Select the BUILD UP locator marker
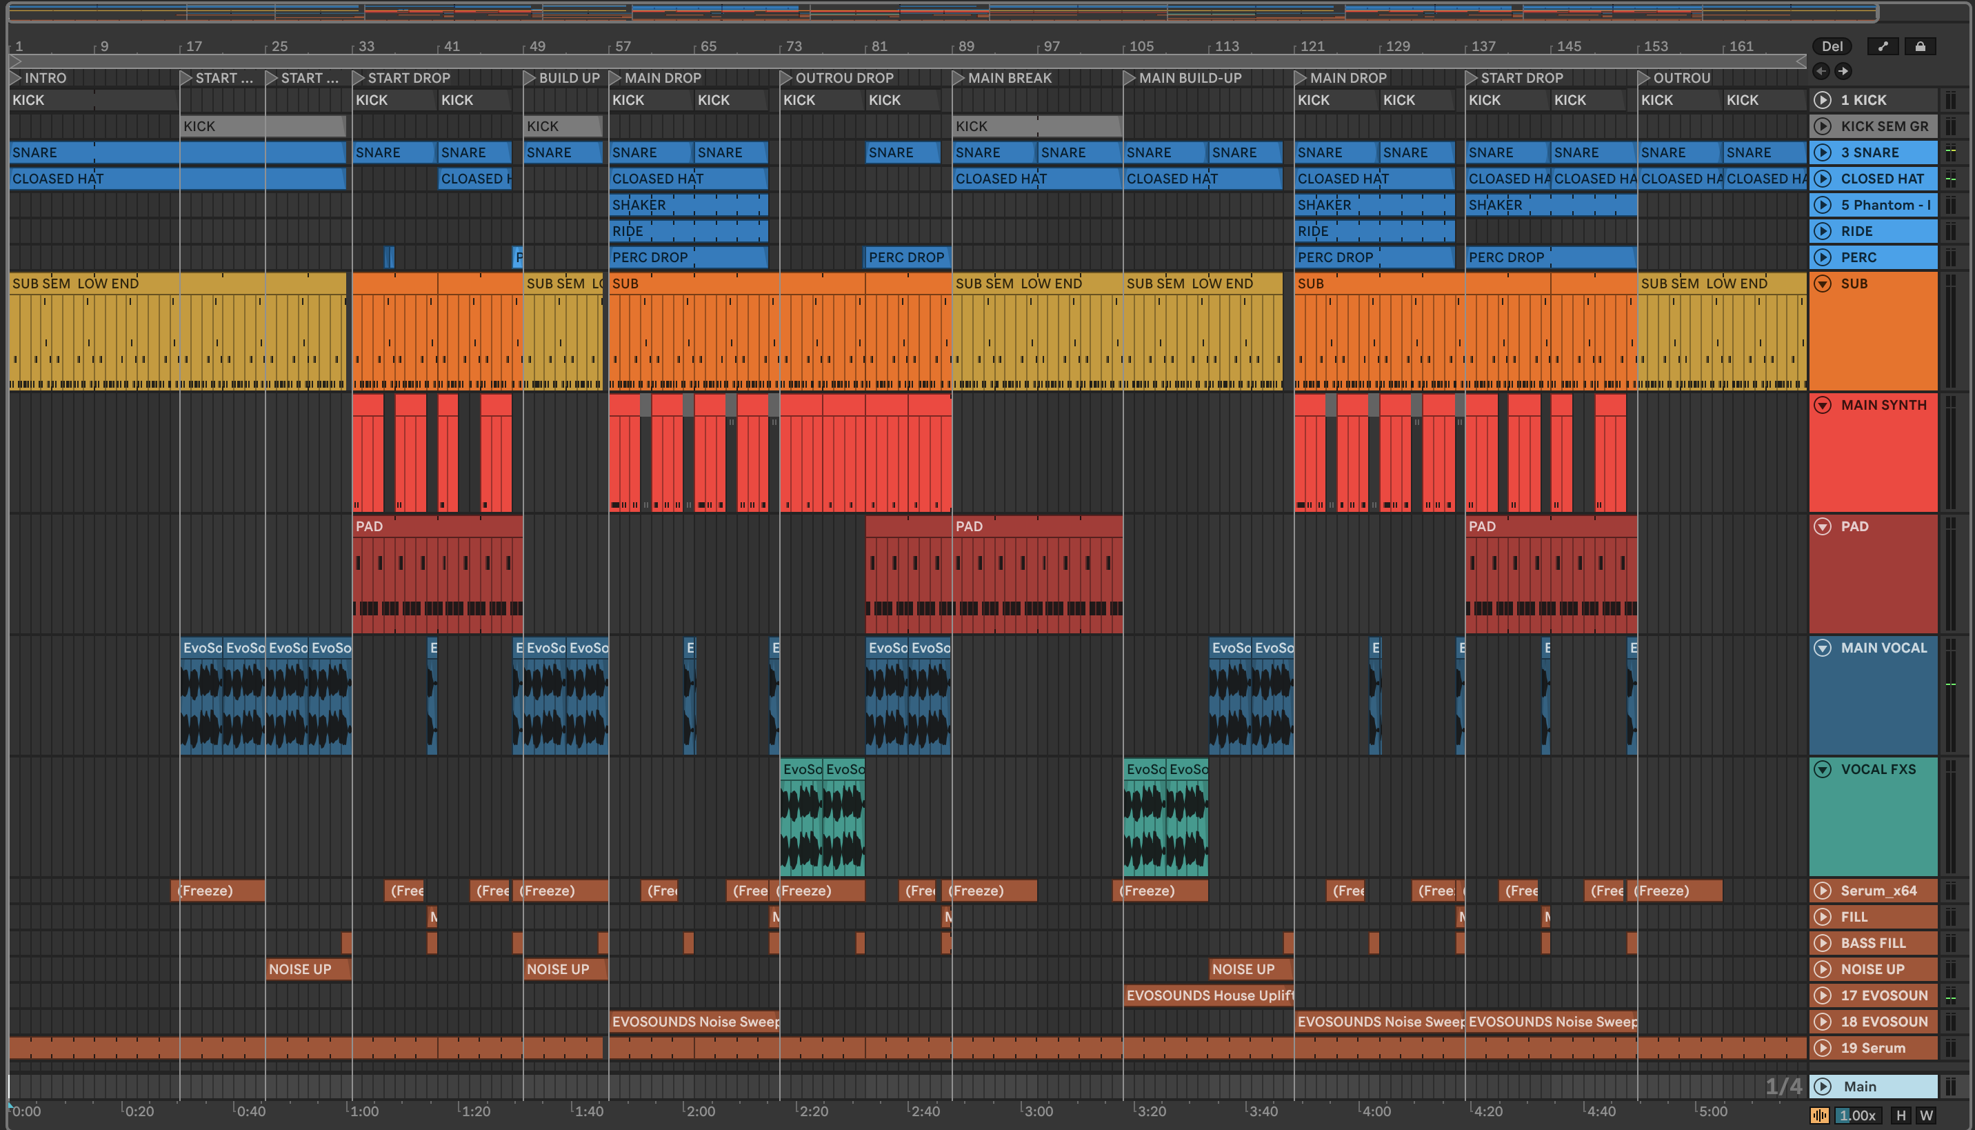The width and height of the screenshot is (1975, 1130). (530, 77)
